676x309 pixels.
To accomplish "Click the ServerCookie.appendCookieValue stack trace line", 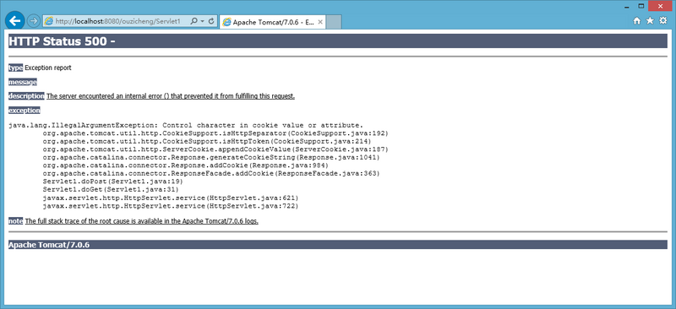I will tap(215, 149).
